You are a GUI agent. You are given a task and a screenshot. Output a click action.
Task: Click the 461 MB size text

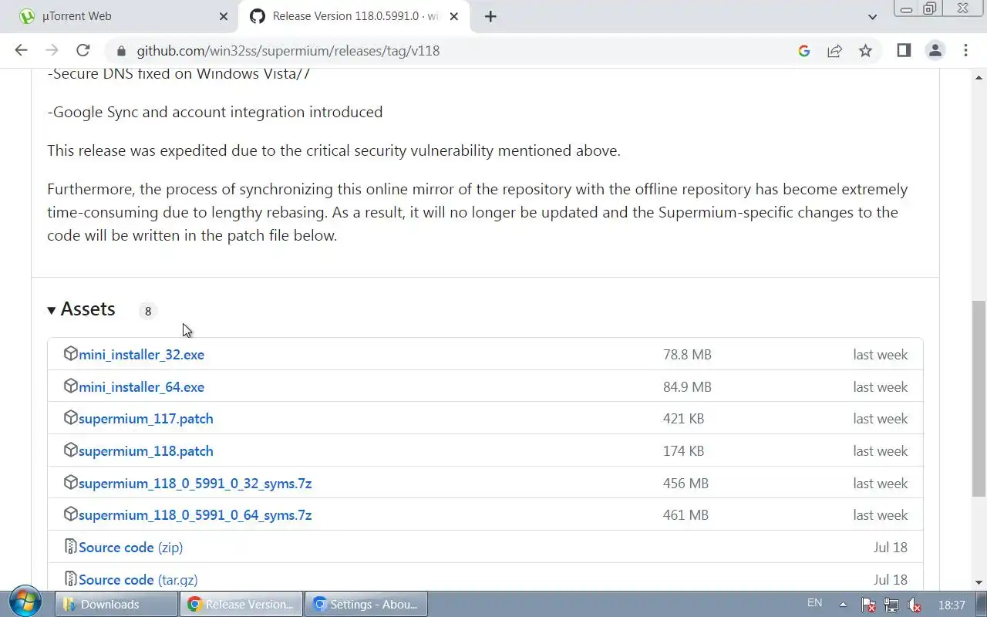coord(686,515)
